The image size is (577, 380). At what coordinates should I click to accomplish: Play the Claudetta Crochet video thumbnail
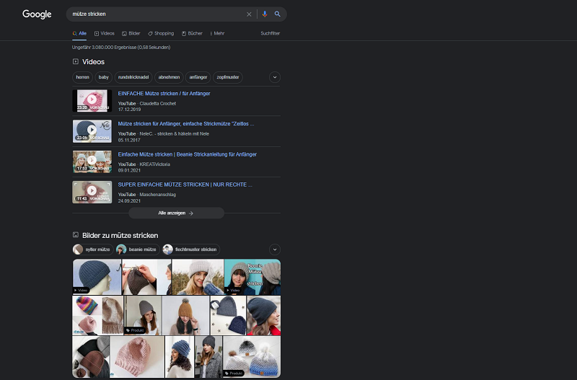click(92, 100)
